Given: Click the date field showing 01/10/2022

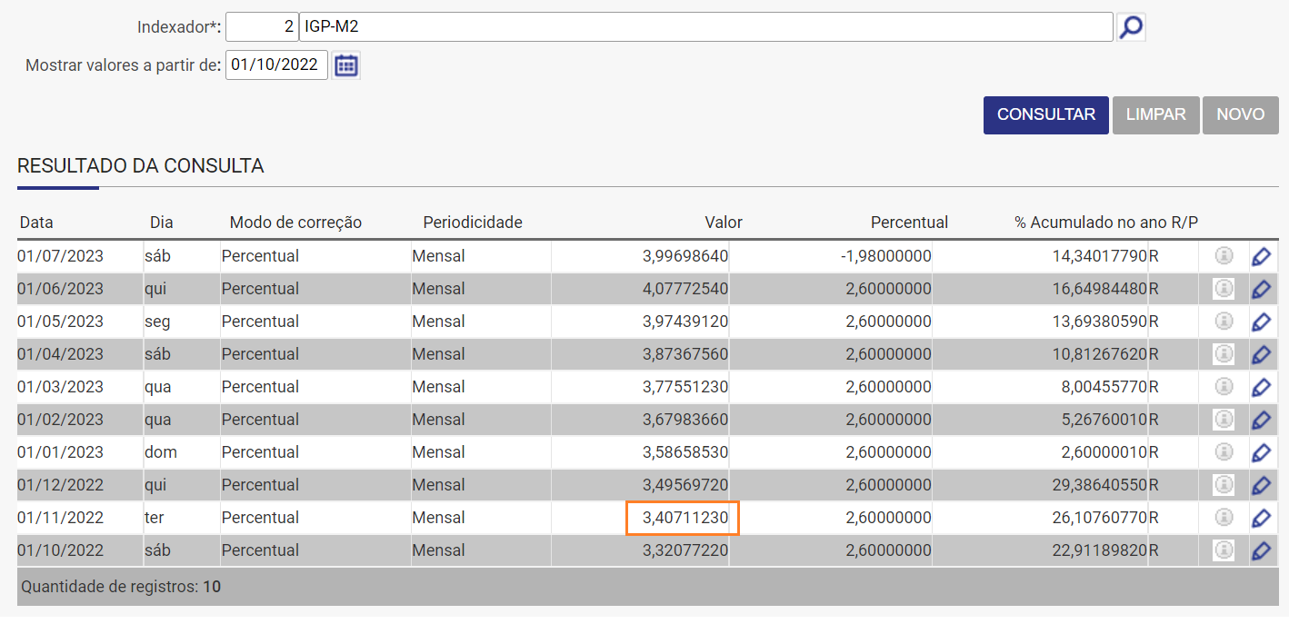Looking at the screenshot, I should click(x=276, y=64).
